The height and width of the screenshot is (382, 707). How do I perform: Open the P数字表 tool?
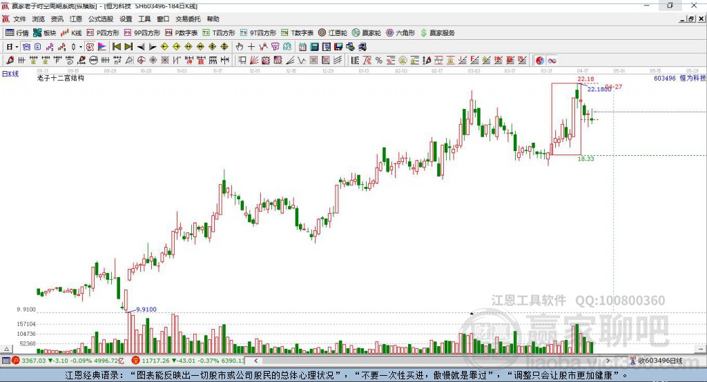[x=182, y=33]
